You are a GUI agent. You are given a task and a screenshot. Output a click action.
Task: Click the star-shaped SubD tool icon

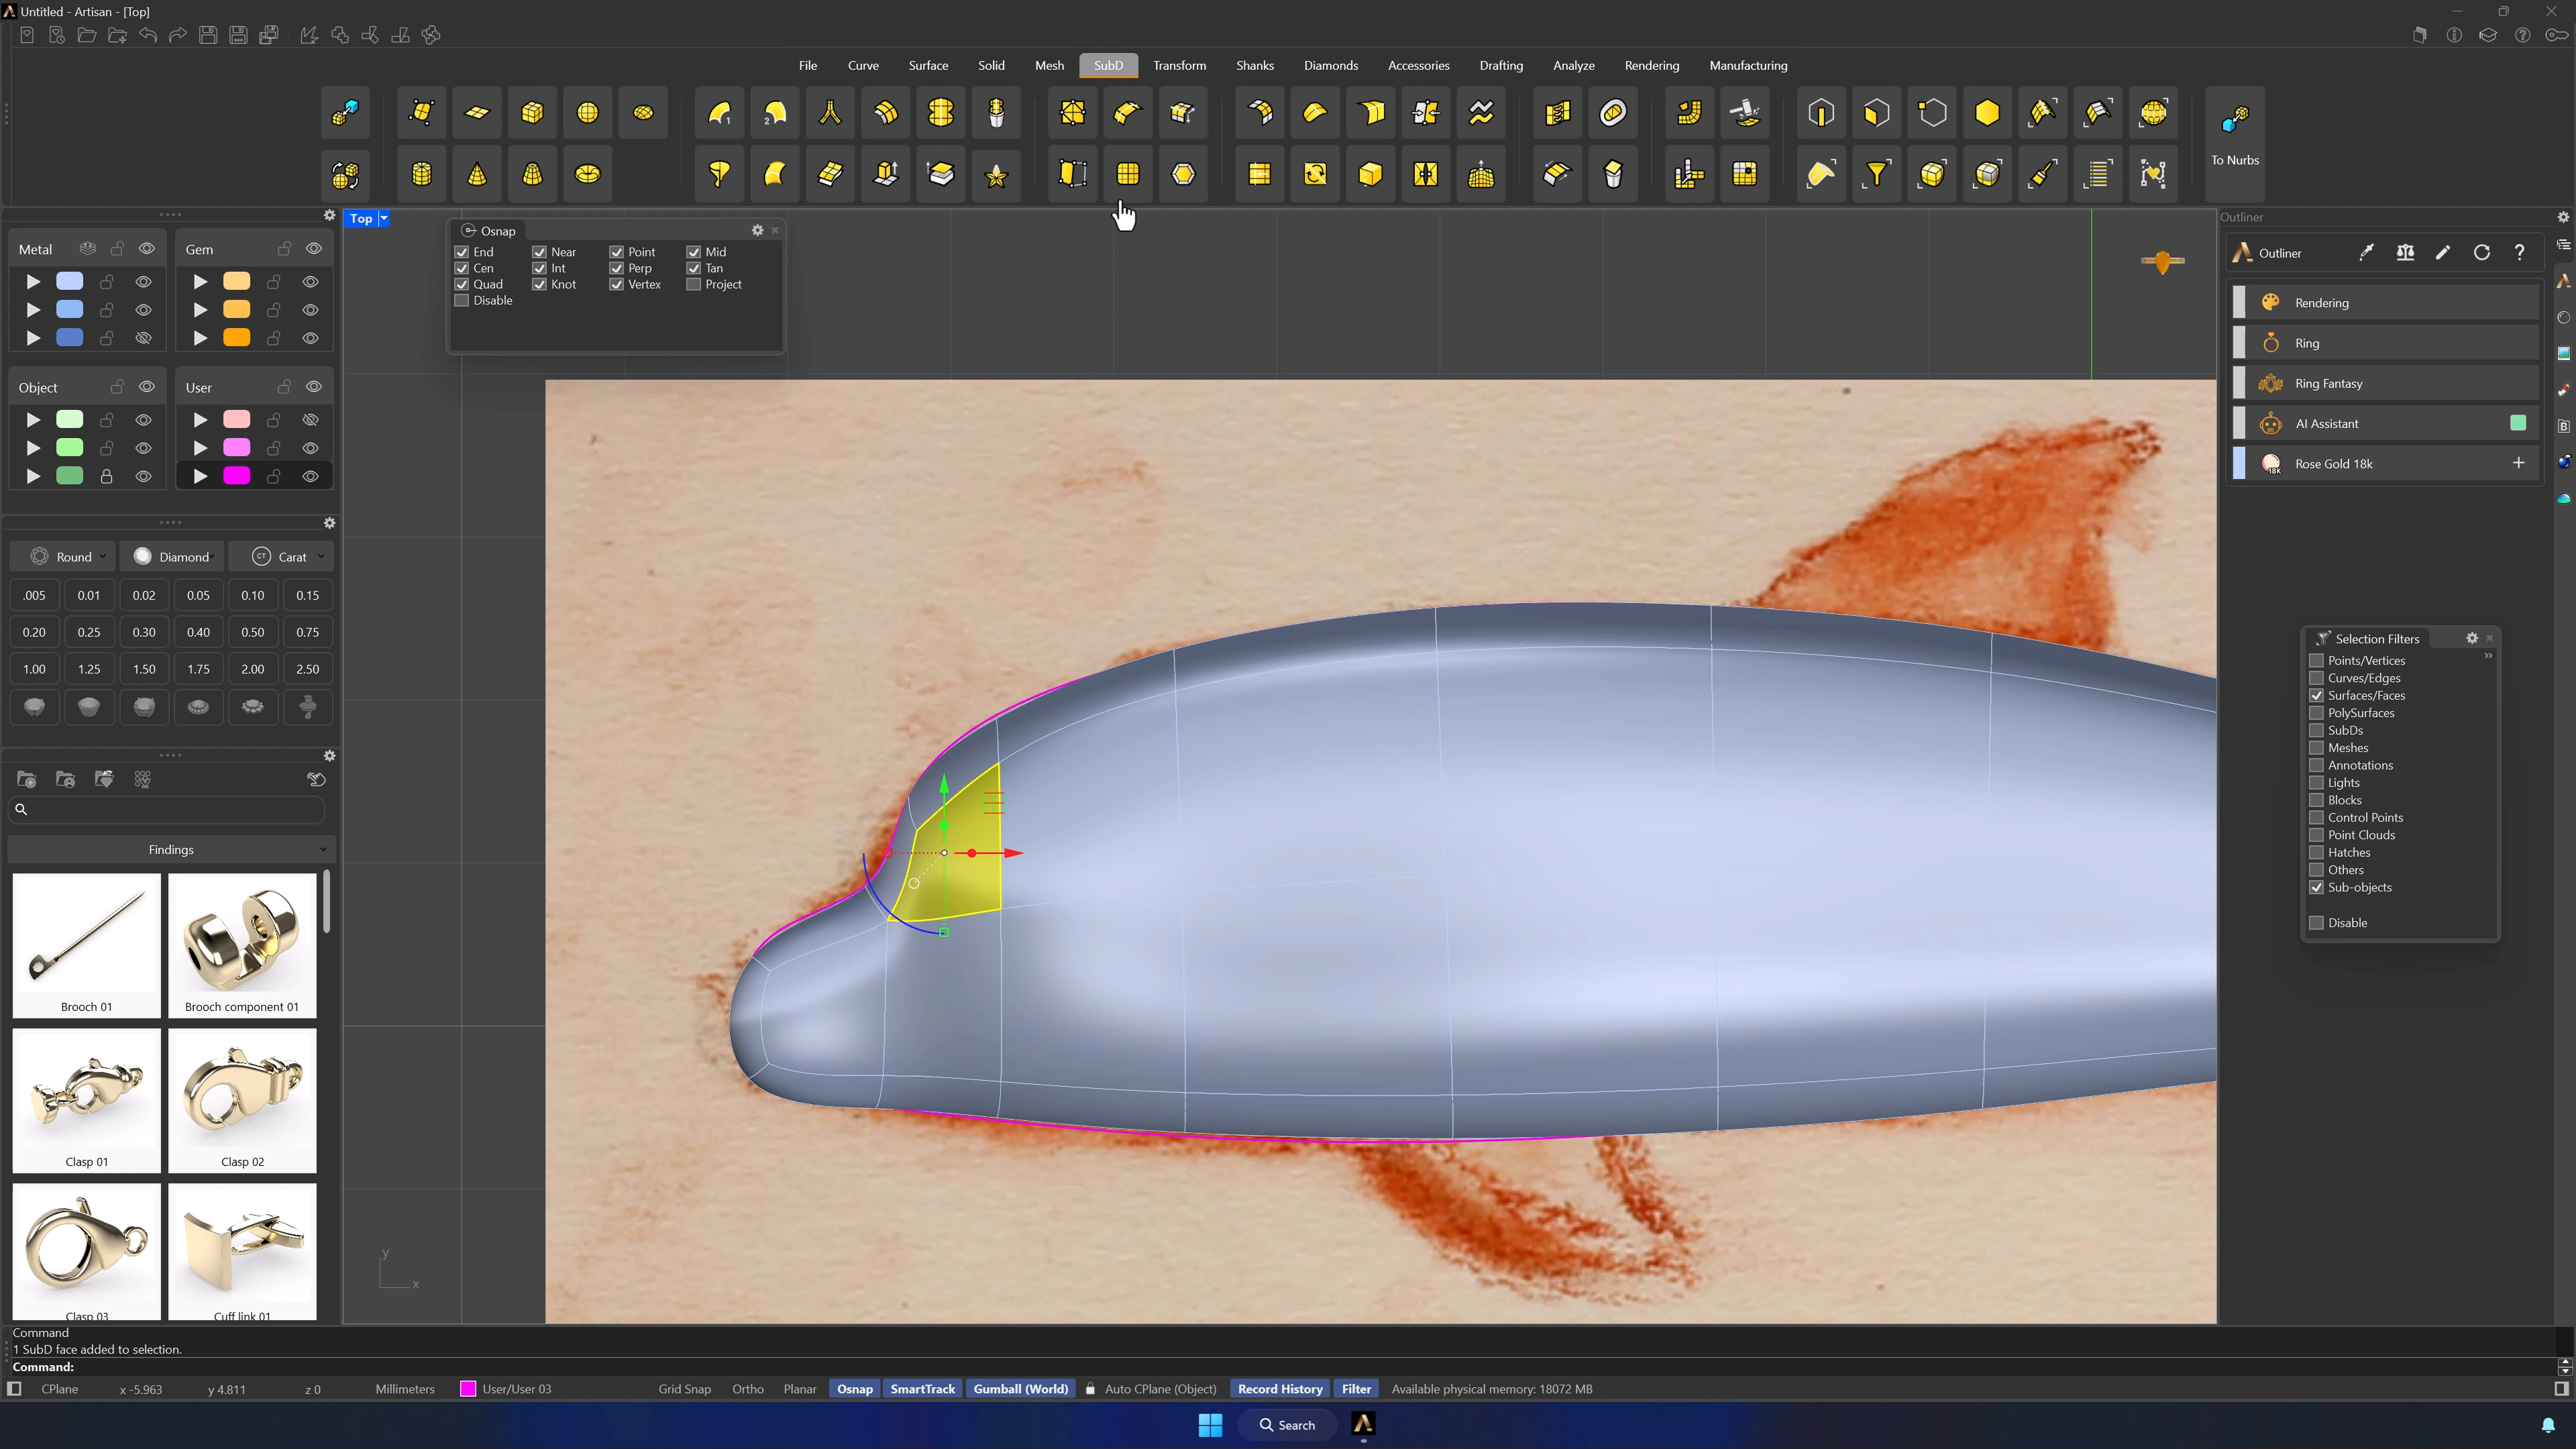[x=996, y=174]
